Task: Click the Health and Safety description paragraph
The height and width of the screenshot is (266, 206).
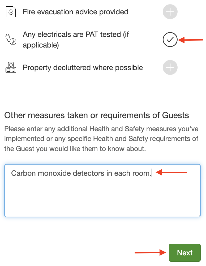Action: [101, 139]
